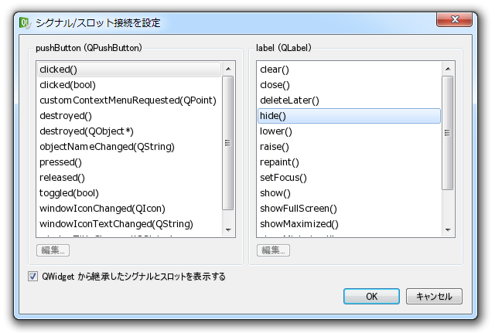Screen dimensions: 495x333
Task: Select windowIconTextChanged(QString) signal
Action: 129,224
